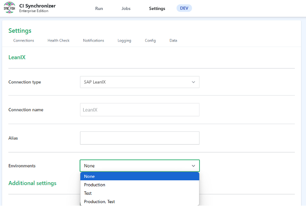
Task: Click the LeanIX section heading
Action: (17, 57)
